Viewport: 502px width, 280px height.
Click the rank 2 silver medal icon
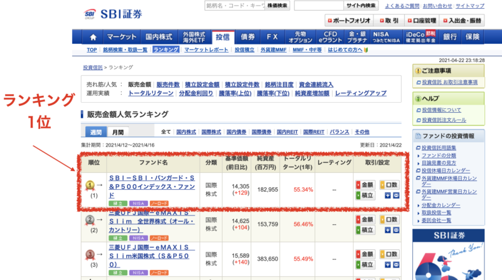click(90, 219)
